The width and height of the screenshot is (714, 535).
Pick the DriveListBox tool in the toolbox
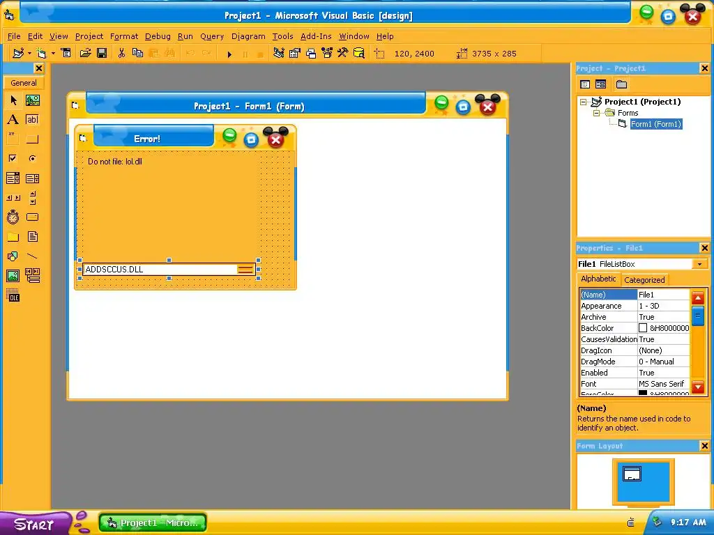tap(32, 217)
